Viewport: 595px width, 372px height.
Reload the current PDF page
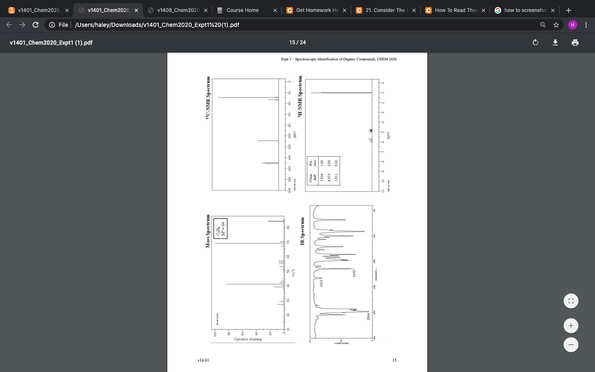coord(36,25)
